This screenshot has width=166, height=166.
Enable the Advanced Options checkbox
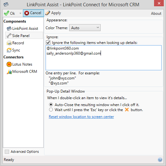(x=7, y=152)
